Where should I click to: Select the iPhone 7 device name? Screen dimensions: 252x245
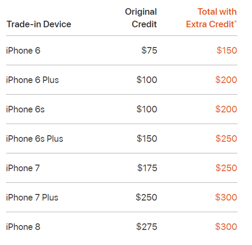pos(23,168)
